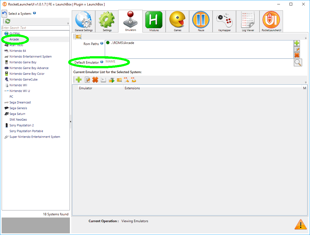Click the red X in emulator list toolbar
This screenshot has height=235, width=310.
[x=95, y=80]
